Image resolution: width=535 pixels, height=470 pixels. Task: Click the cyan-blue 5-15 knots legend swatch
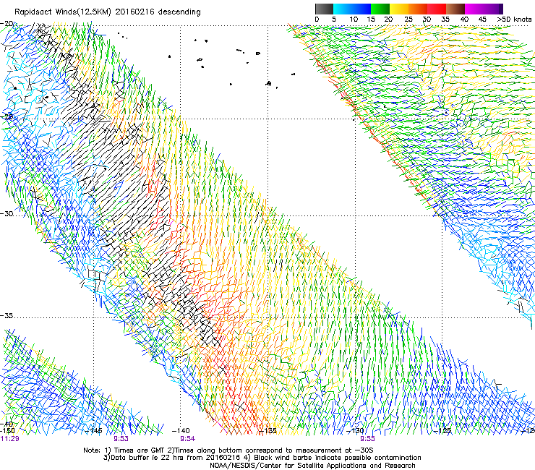[351, 9]
